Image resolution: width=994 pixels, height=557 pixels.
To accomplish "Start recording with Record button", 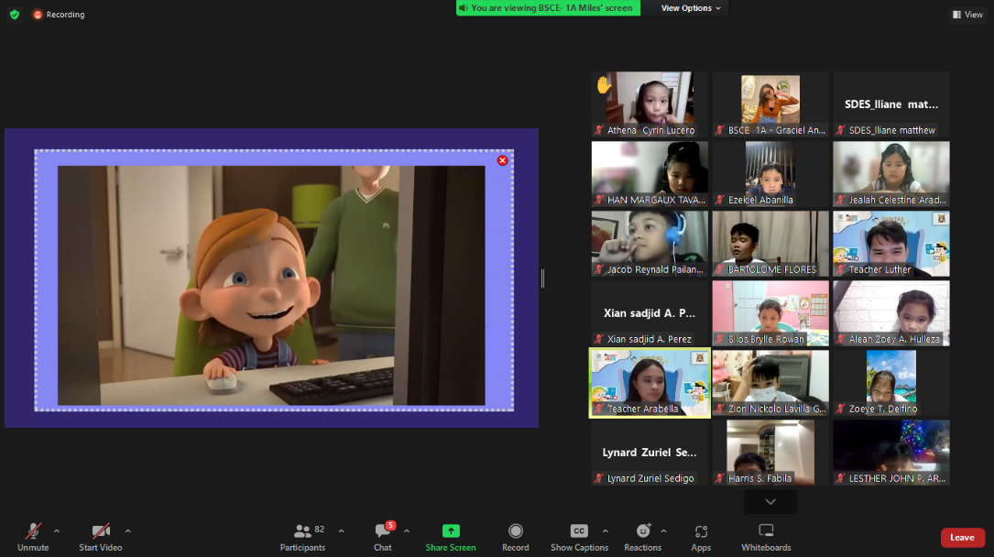I will 516,537.
